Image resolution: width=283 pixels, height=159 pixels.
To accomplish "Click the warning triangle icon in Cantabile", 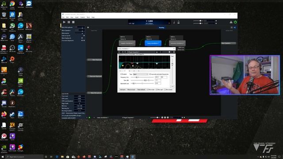I will pyautogui.click(x=231, y=22).
